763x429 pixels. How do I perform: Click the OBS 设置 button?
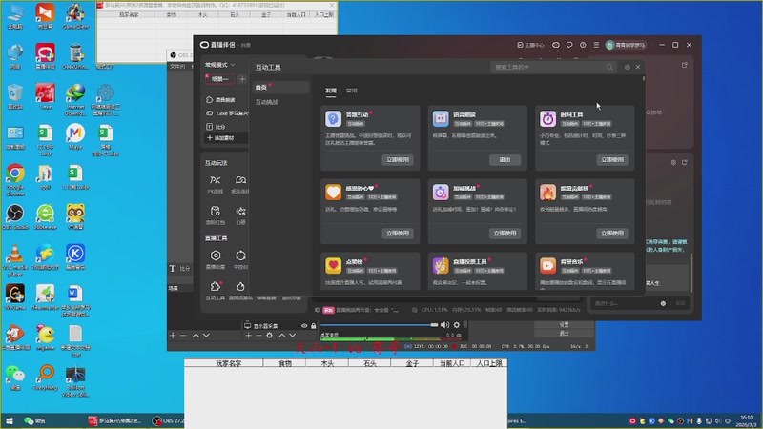[564, 324]
